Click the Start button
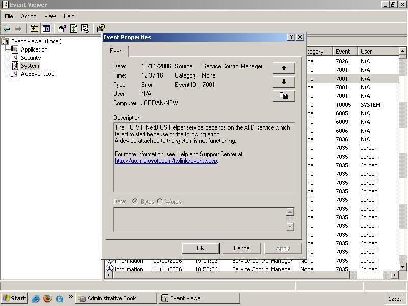The height and width of the screenshot is (306, 408). pyautogui.click(x=14, y=298)
